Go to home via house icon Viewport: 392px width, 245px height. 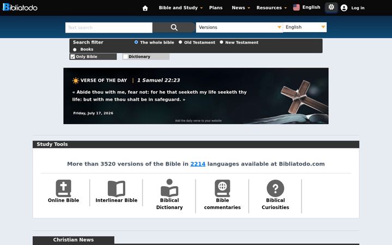click(x=145, y=8)
